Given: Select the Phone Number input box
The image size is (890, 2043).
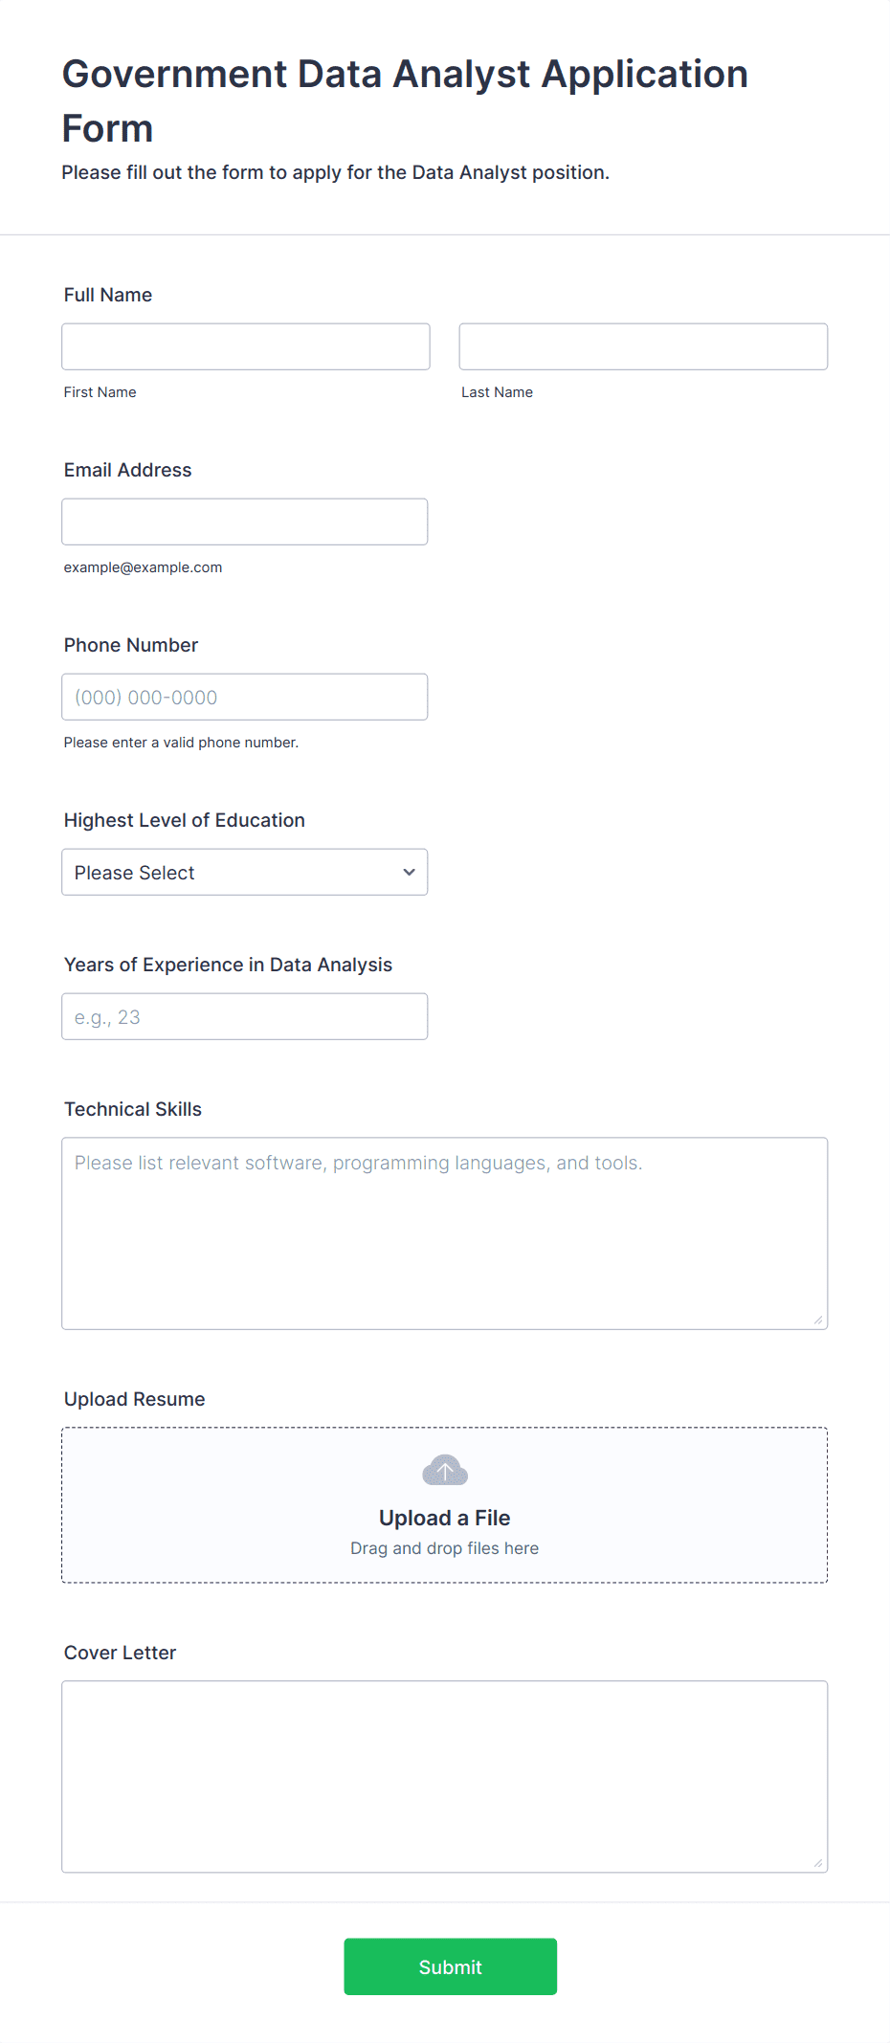Looking at the screenshot, I should tap(245, 697).
